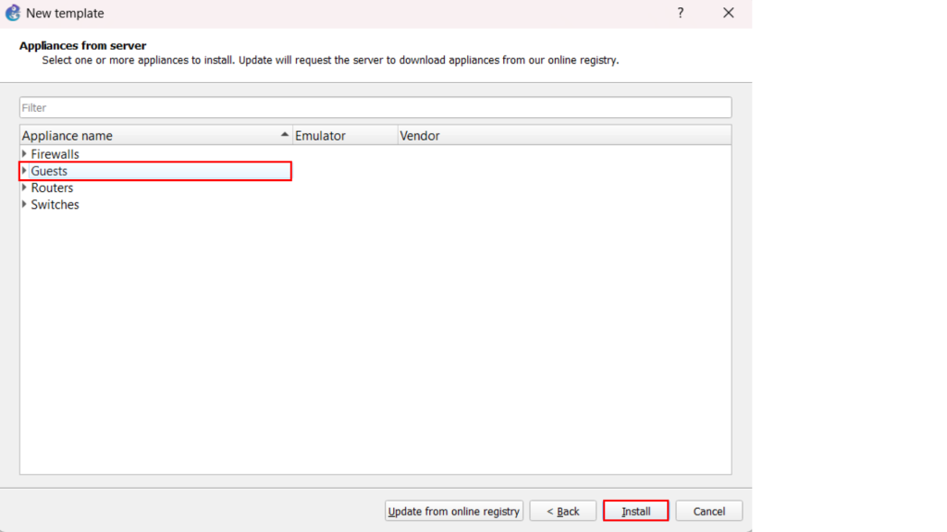Expand the Switches category arrow
Screen dimensions: 947x532
tap(24, 204)
